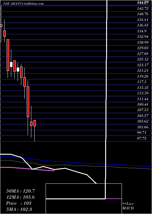Select price label 121.21
The height and width of the screenshot is (214, 152).
[143, 71]
